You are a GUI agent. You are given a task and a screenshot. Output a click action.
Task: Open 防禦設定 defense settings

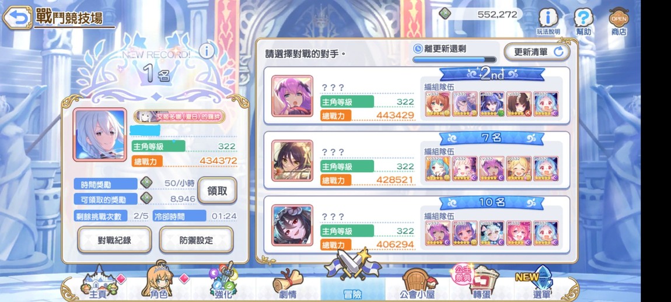tap(196, 240)
